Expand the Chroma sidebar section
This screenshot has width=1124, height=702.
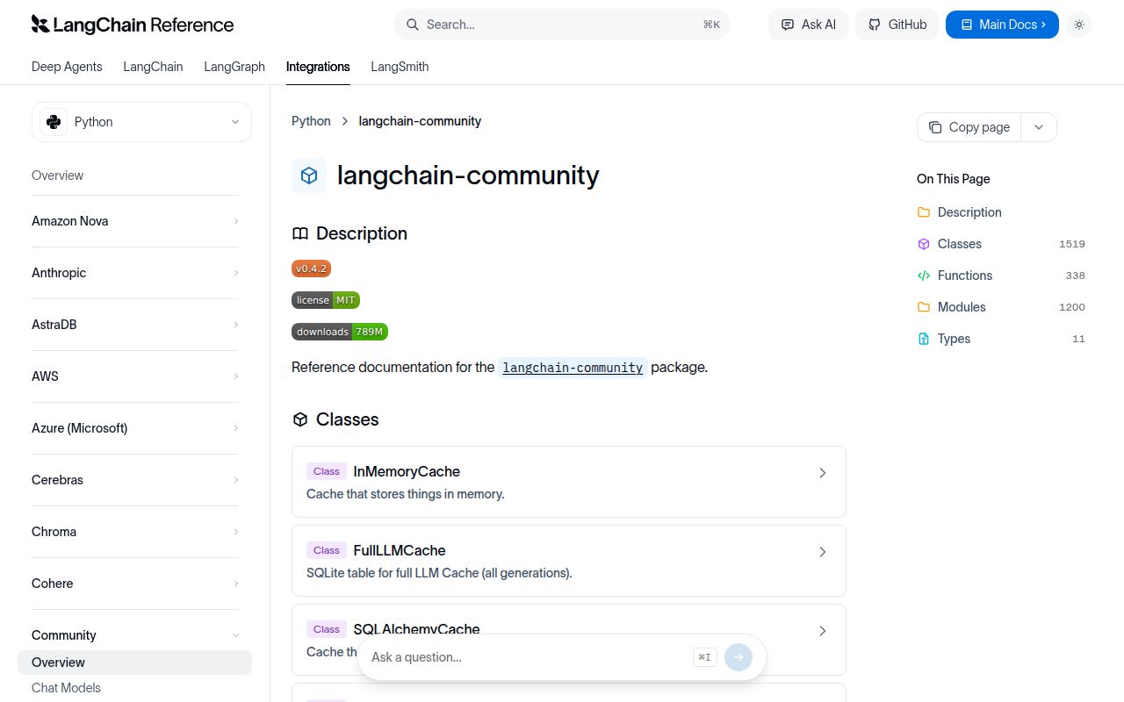[135, 532]
